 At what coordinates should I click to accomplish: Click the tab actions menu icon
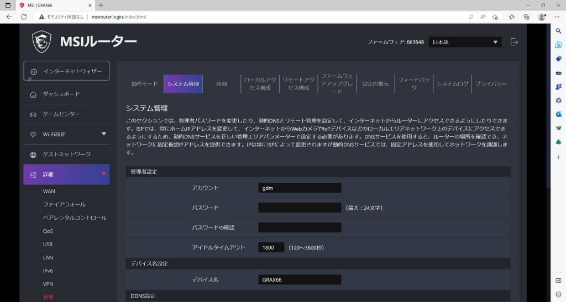click(x=8, y=6)
